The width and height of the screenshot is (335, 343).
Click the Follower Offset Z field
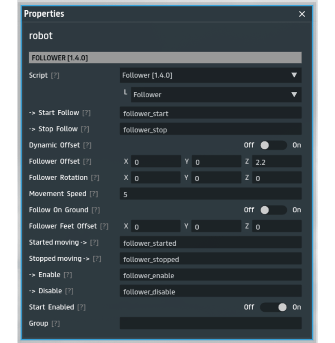pos(276,162)
